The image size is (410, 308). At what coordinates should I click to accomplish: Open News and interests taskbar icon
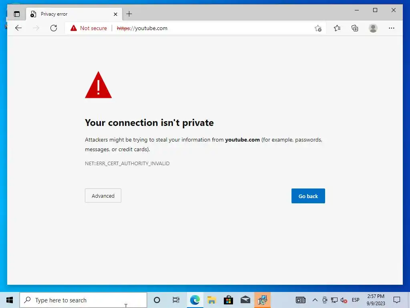300,300
